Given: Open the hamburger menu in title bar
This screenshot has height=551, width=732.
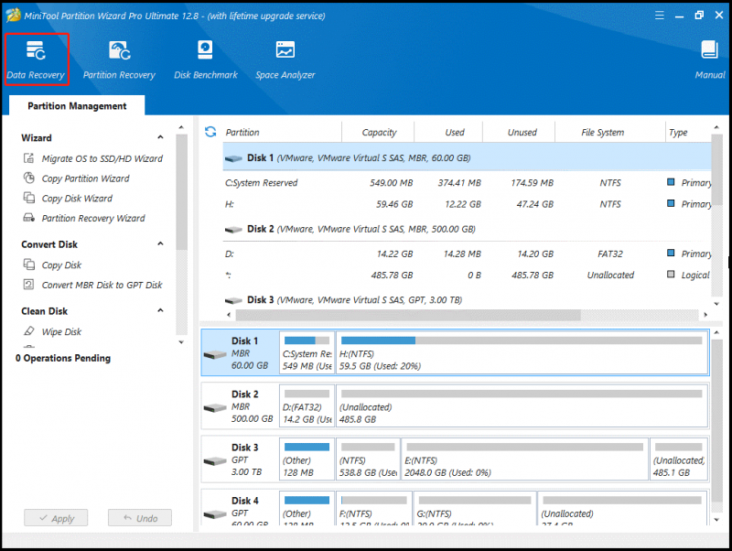Looking at the screenshot, I should [x=659, y=16].
